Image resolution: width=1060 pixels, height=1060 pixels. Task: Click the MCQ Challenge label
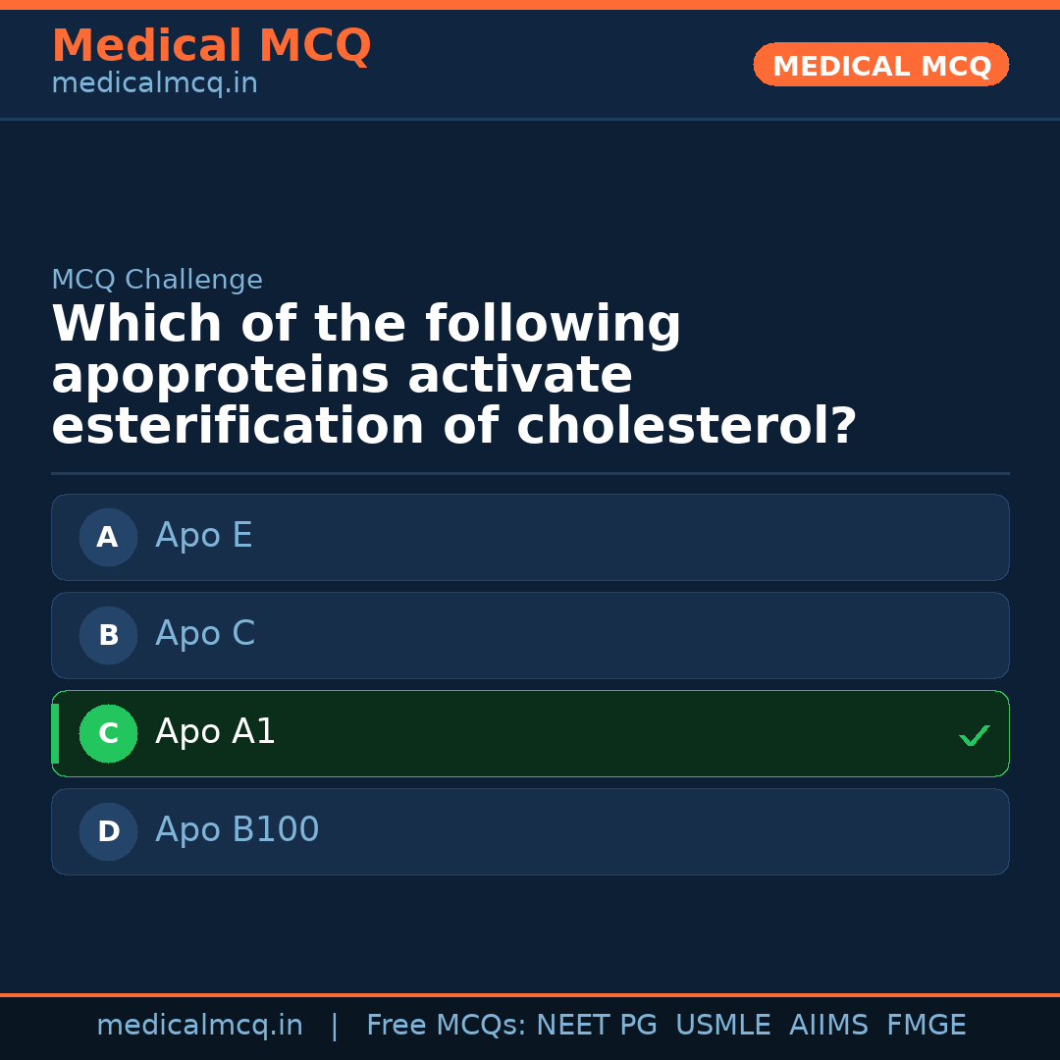point(156,280)
